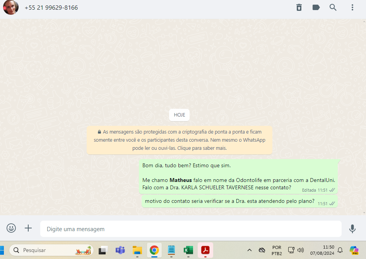The height and width of the screenshot is (259, 366).
Task: Click the archive chat icon in header
Action: point(299,7)
